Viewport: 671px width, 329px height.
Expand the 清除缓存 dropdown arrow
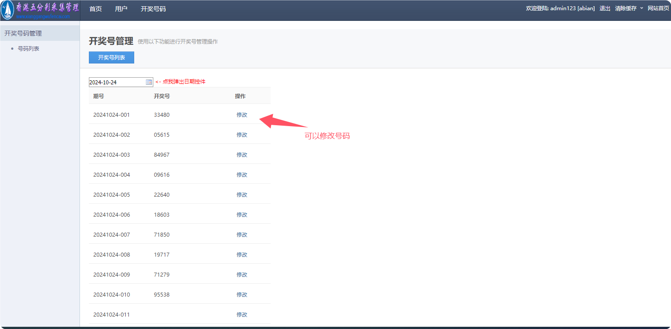(641, 8)
